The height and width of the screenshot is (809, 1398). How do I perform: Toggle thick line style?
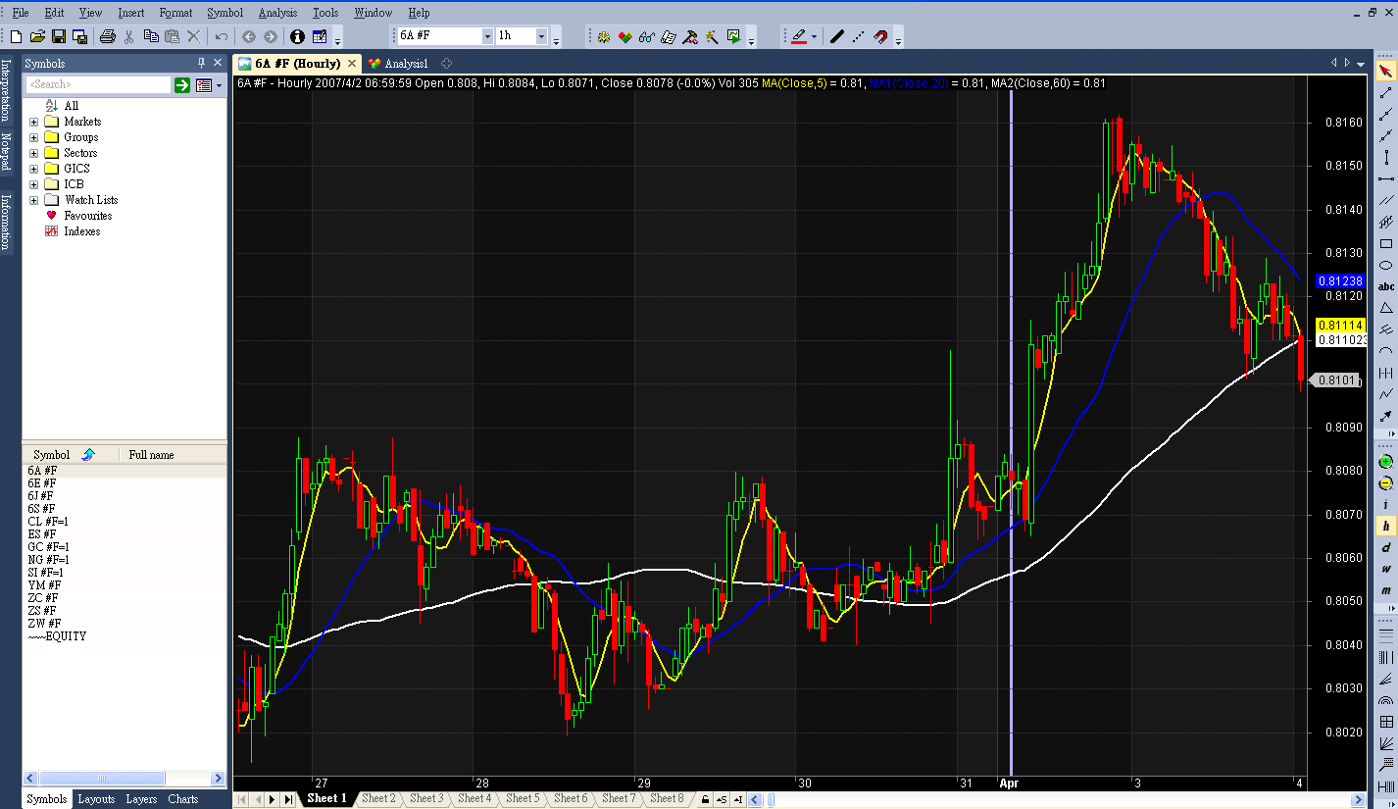[x=836, y=36]
